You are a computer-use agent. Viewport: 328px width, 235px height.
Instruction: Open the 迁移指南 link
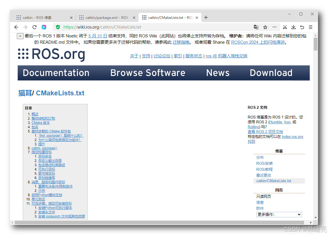pos(181,42)
